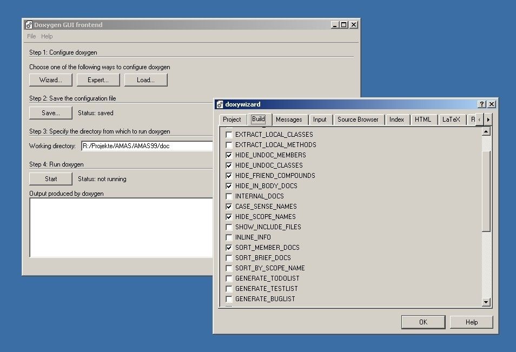Click the Doxygen GUI frontend title icon
Image resolution: width=516 pixels, height=352 pixels.
[29, 25]
